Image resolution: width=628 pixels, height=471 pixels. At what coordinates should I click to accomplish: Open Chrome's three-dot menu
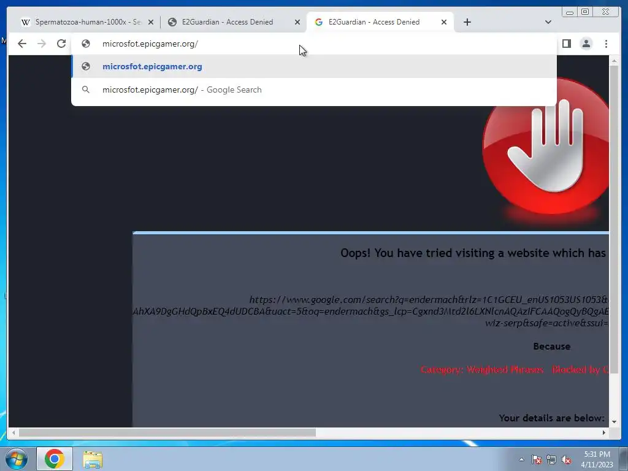point(606,44)
